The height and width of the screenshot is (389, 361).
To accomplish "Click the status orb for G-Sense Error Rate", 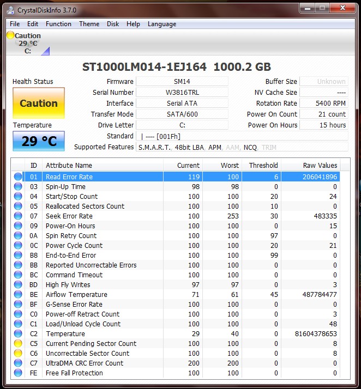I will pos(18,304).
